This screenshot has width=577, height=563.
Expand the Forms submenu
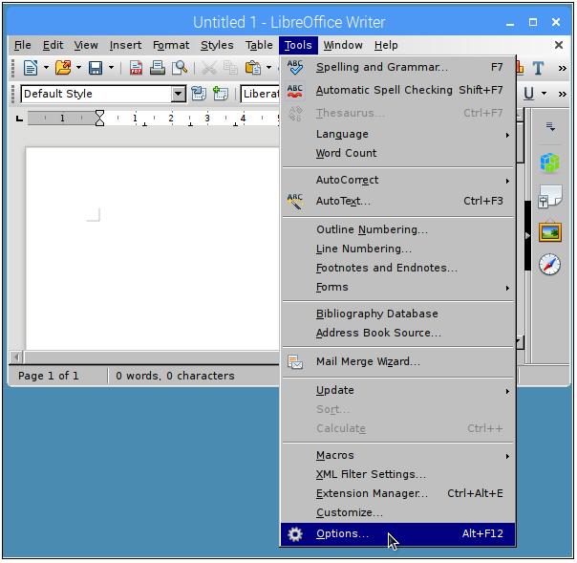click(x=397, y=287)
